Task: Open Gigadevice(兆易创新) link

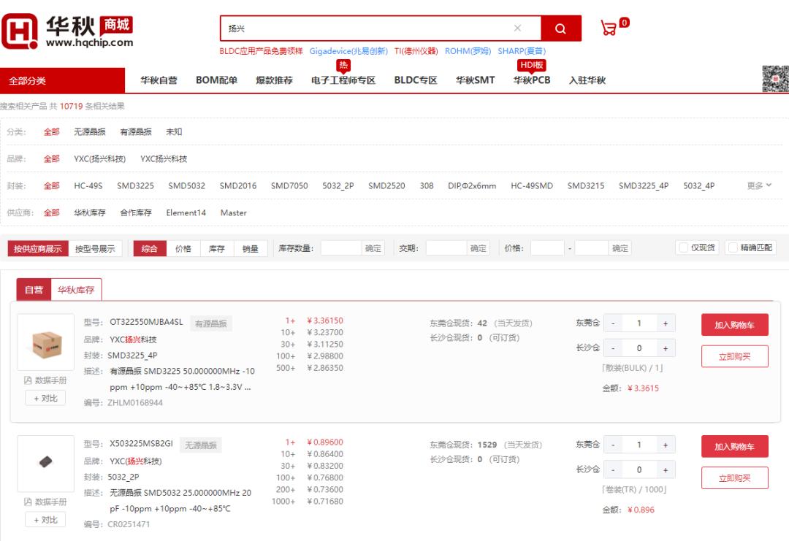Action: 348,51
